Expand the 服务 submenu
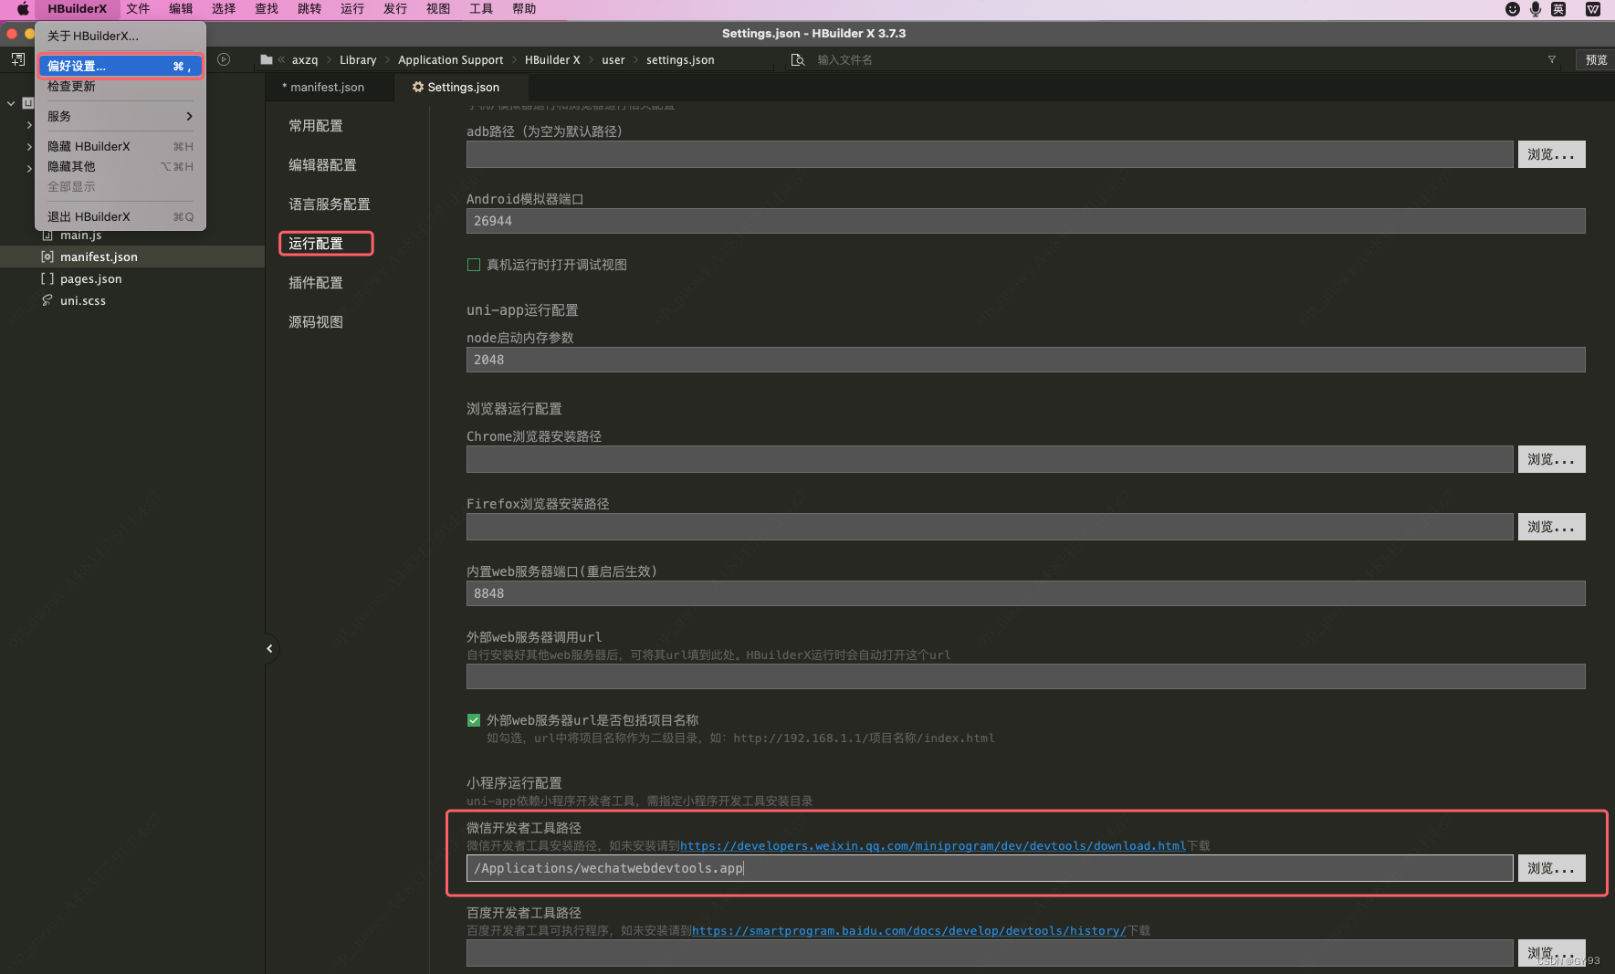Screen dimensions: 1615x974 (121, 116)
